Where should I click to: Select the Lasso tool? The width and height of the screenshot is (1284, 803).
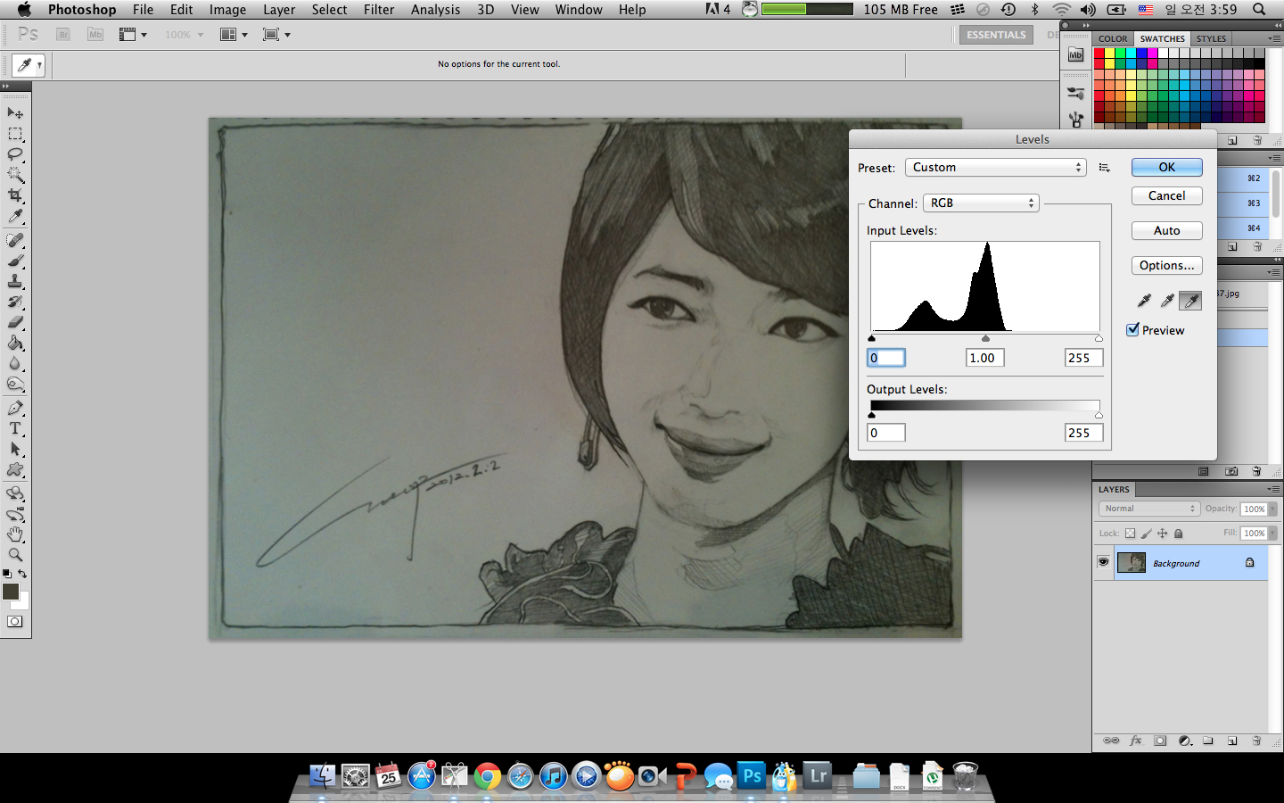pos(15,154)
